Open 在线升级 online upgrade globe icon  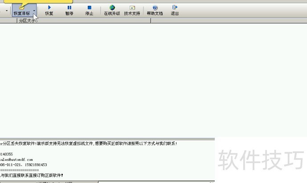click(112, 10)
